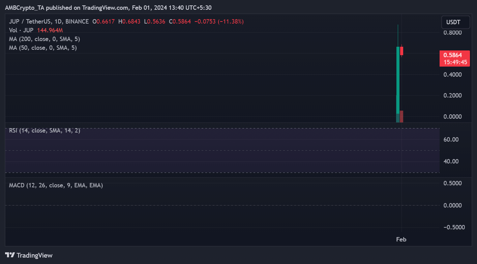
Task: Click the red volume bar
Action: tap(401, 116)
